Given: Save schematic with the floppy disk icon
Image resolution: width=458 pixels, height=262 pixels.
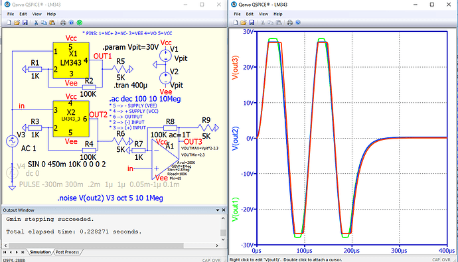Looking at the screenshot, I should point(25,23).
